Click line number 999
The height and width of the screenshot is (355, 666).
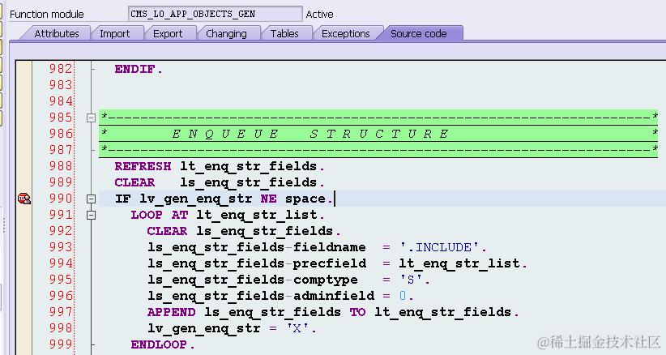click(61, 344)
